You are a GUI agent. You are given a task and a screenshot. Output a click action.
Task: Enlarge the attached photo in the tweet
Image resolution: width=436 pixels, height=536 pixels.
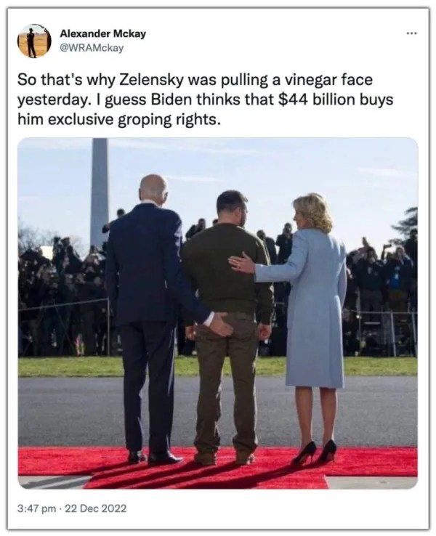(217, 313)
